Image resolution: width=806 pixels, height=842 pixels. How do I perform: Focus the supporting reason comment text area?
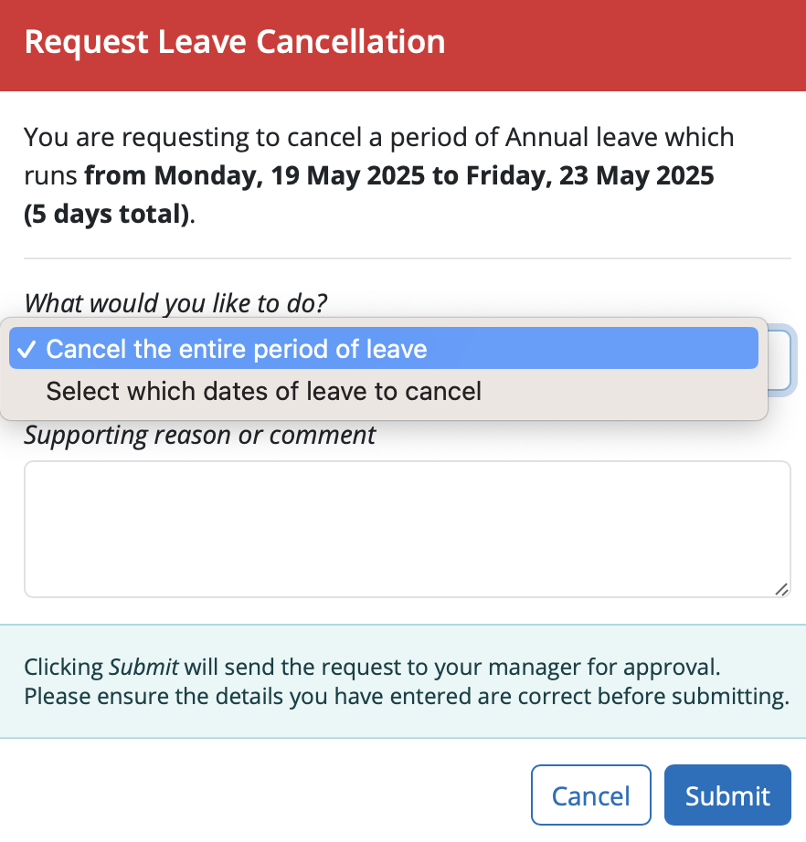click(407, 529)
